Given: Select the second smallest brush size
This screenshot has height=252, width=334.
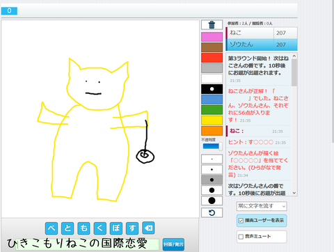Looking at the screenshot, I should (212, 170).
